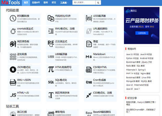Image resolution: width=162 pixels, height=116 pixels.
Task: Click the HTML特殊符号 pi icon
Action: (x=51, y=69)
